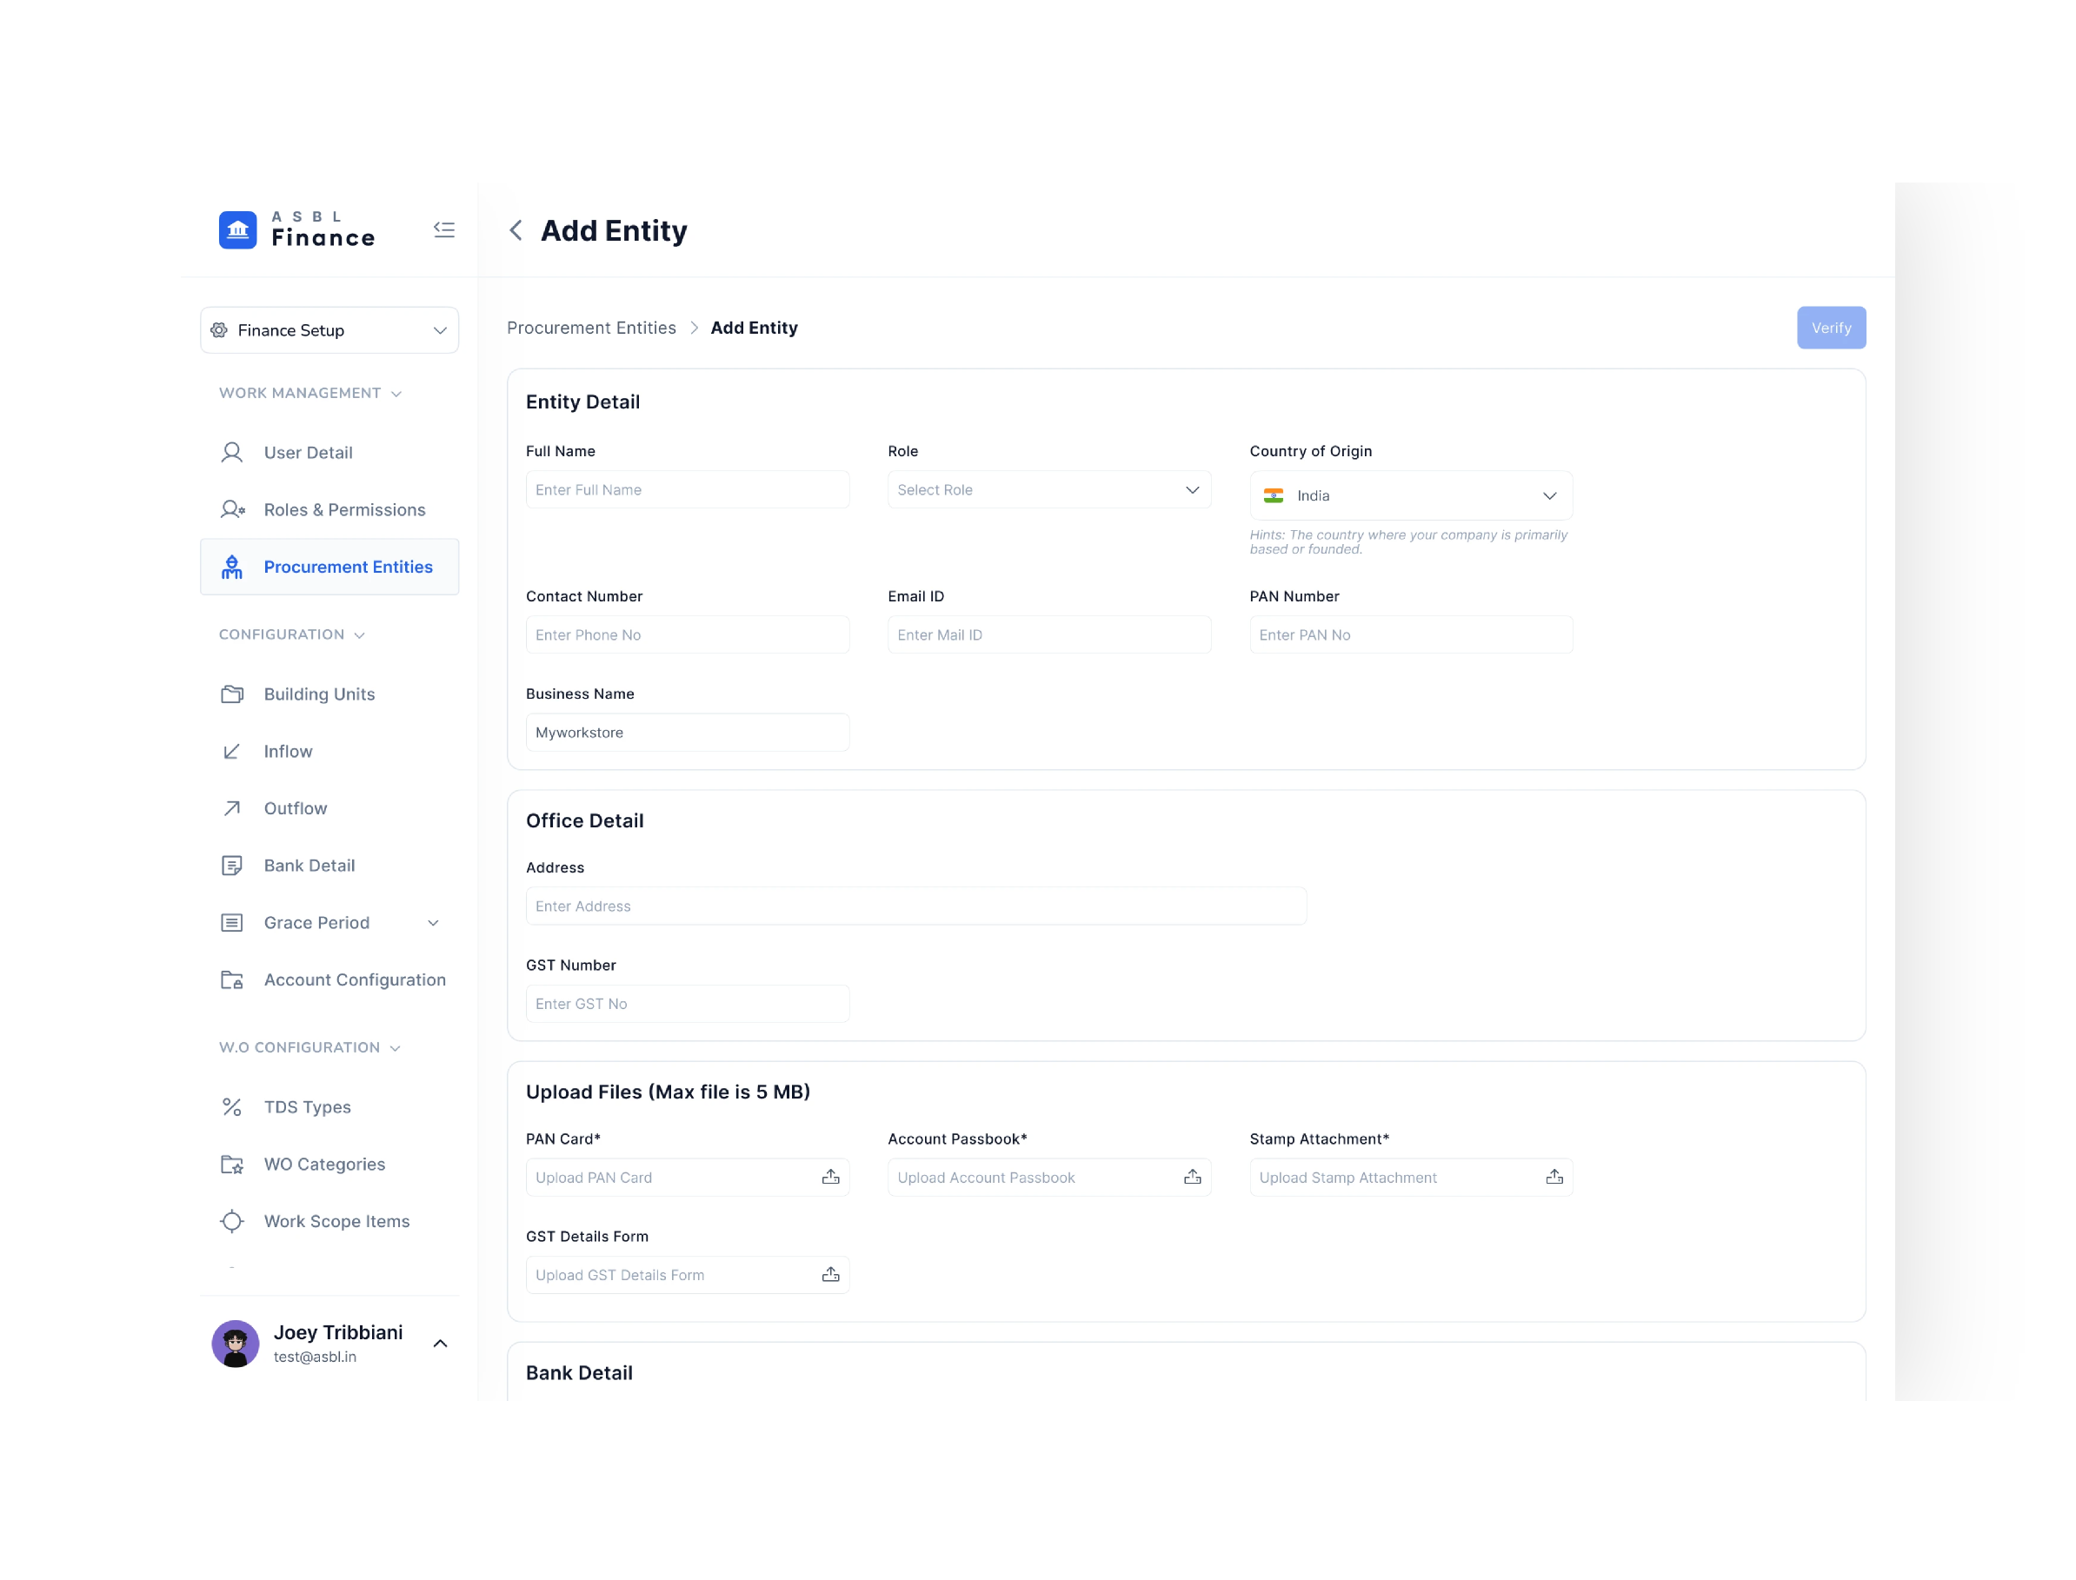Click the Roles & Permissions icon
The width and height of the screenshot is (2076, 1580).
click(x=232, y=510)
